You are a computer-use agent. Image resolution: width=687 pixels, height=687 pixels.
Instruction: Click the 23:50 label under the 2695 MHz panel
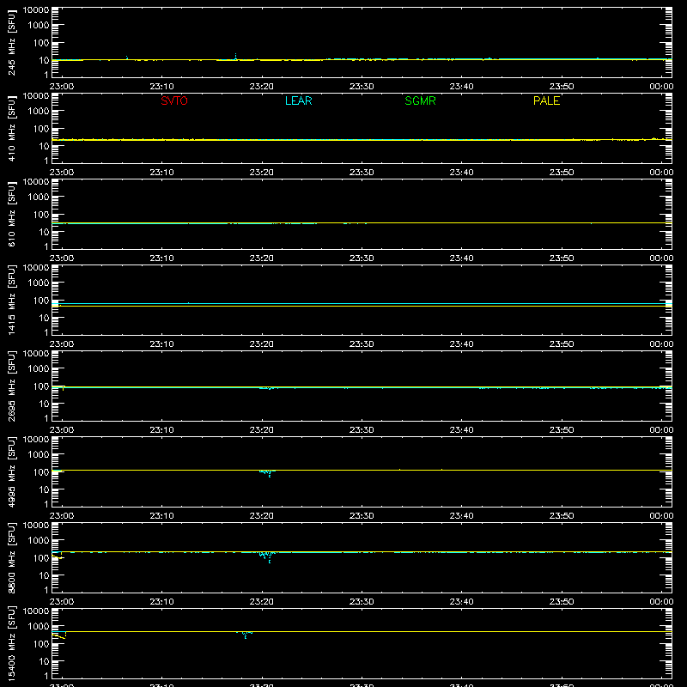pyautogui.click(x=562, y=430)
